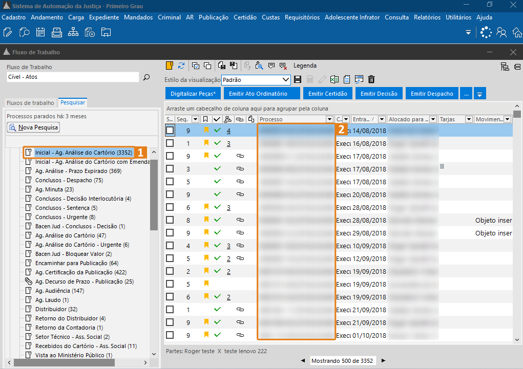Click the comment bubble icon without red X
The width and height of the screenshot is (523, 369).
[x=271, y=66]
